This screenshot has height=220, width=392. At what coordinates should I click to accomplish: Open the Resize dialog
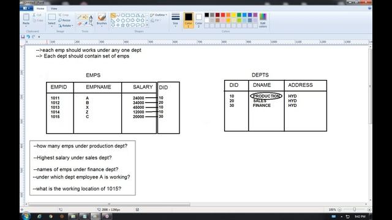(x=64, y=20)
